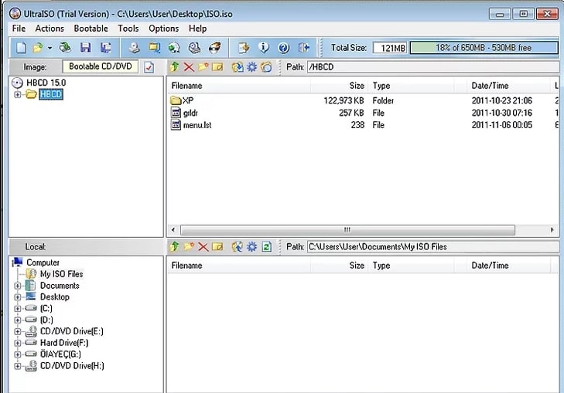564x393 pixels.
Task: Click the Exit door icon
Action: (x=304, y=48)
